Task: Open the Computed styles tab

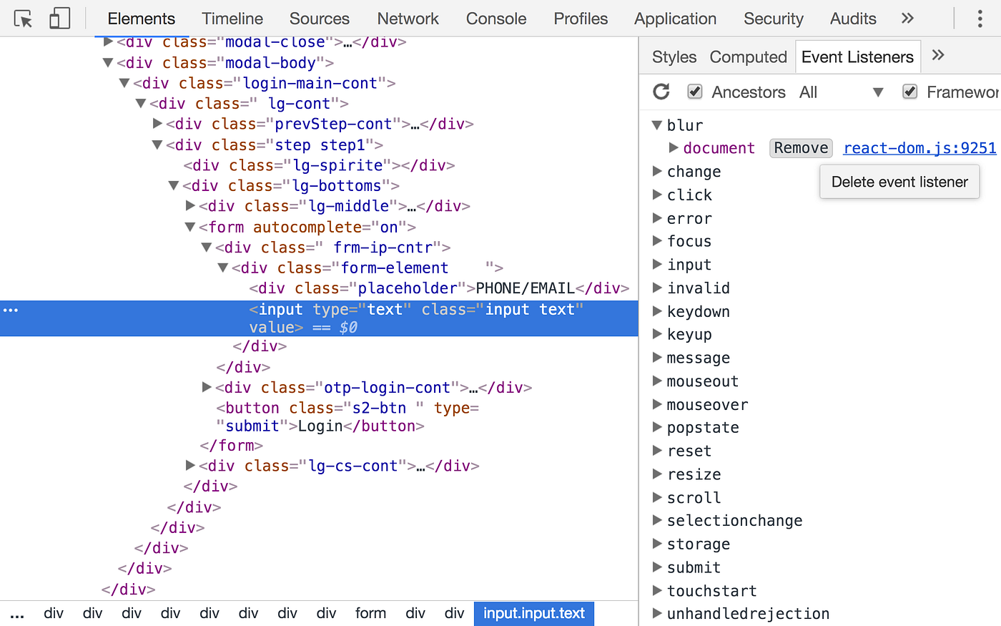Action: tap(748, 57)
